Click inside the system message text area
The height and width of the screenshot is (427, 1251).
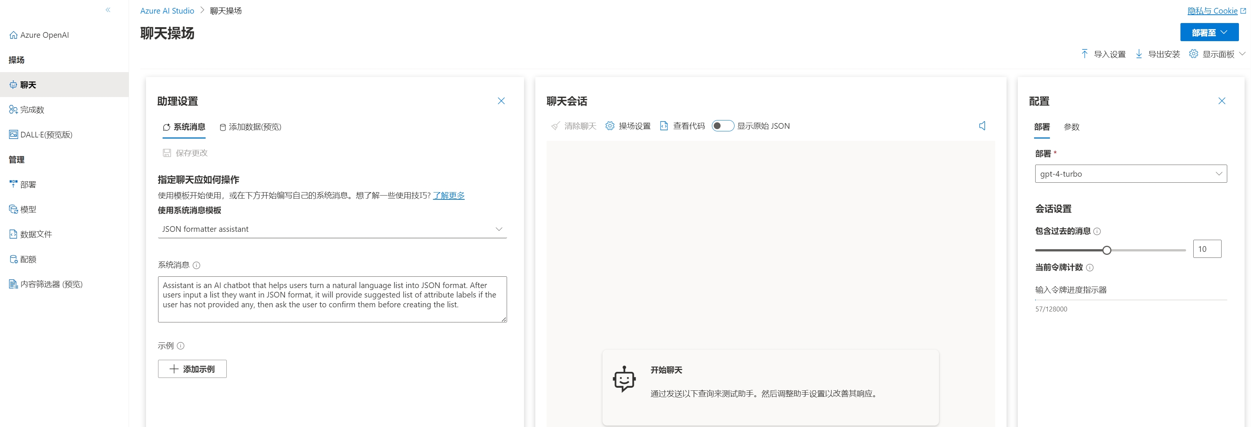pyautogui.click(x=332, y=299)
